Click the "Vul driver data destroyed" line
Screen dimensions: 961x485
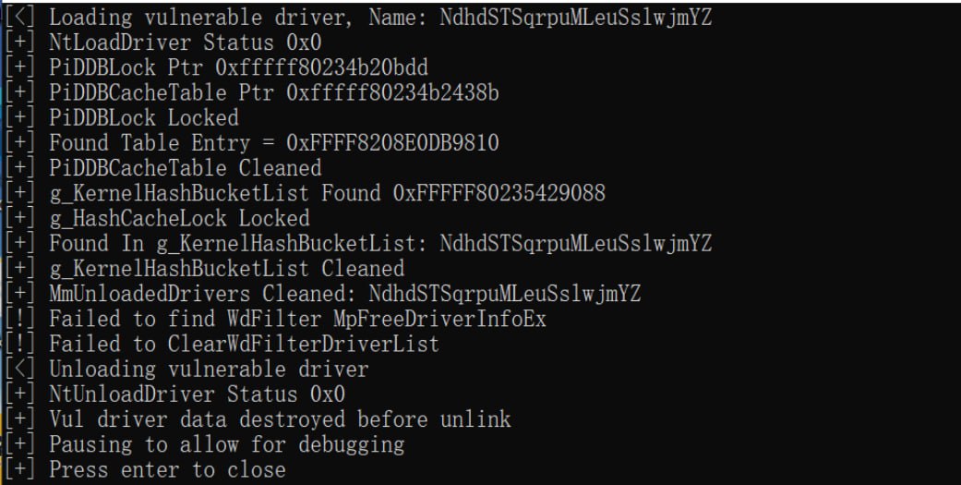pyautogui.click(x=279, y=419)
